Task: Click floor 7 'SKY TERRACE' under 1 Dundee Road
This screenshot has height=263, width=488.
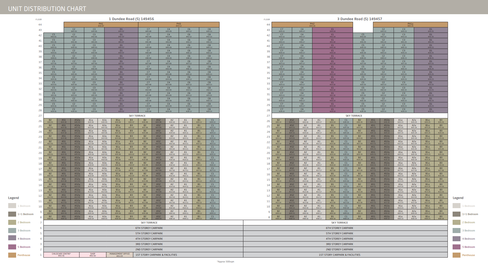Action: click(x=149, y=223)
